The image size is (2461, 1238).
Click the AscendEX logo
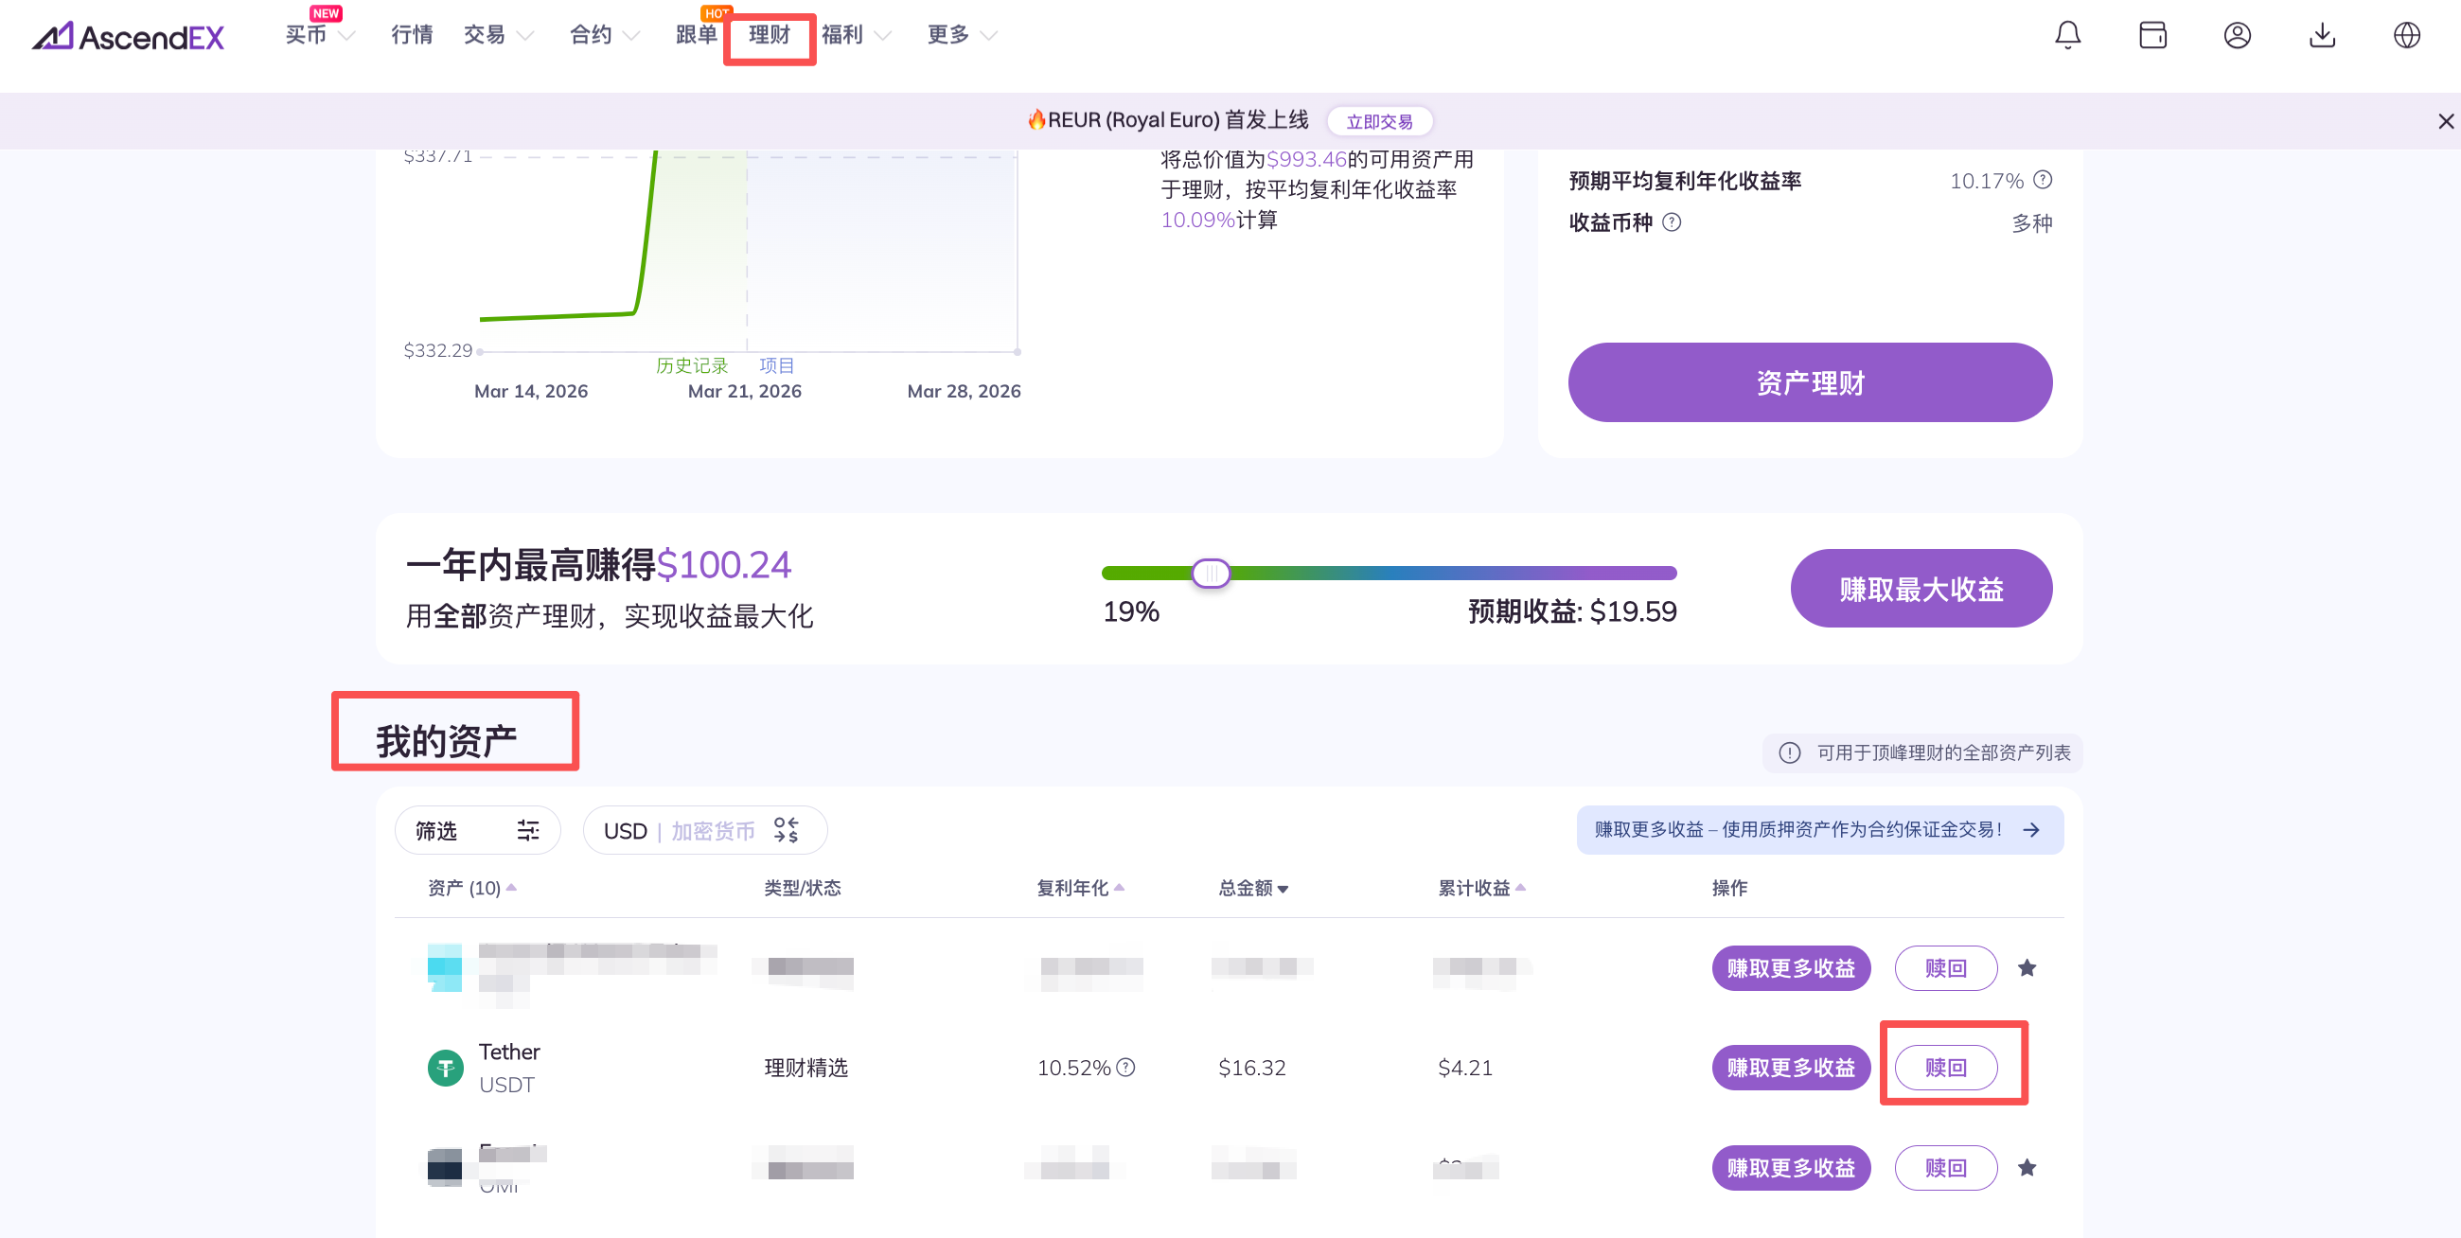pyautogui.click(x=128, y=36)
